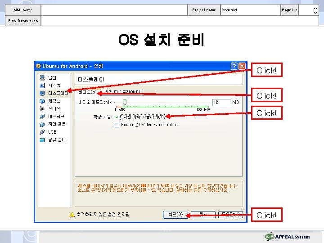Select the 디스플레이 (Display) category in sidebar
Image resolution: width=324 pixels, height=243 pixels.
click(54, 93)
